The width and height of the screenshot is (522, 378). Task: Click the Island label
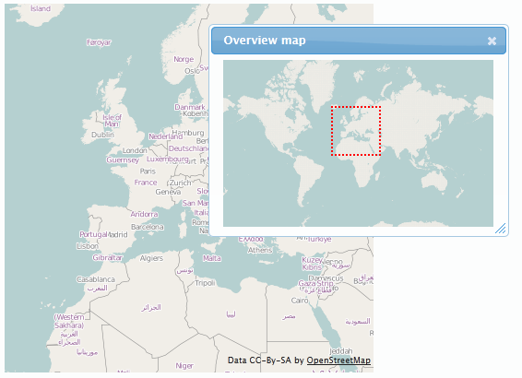41,8
